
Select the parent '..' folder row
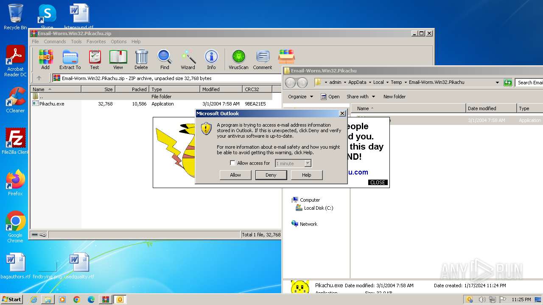(x=151, y=97)
